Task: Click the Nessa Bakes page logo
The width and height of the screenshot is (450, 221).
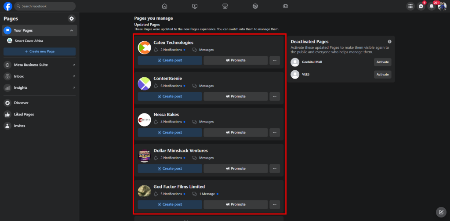Action: click(144, 120)
